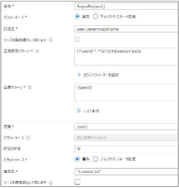The image size is (179, 188).
Task: Click the regex pattern text area
Action: point(127,57)
